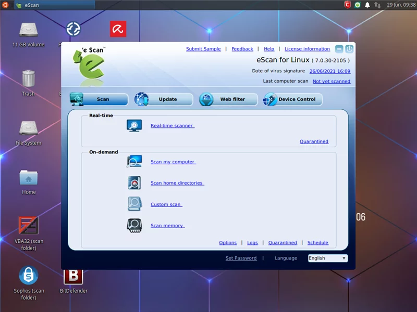Launch Scan memory

point(167,226)
